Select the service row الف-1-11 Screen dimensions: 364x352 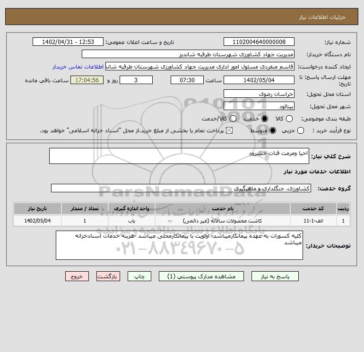(x=182, y=221)
